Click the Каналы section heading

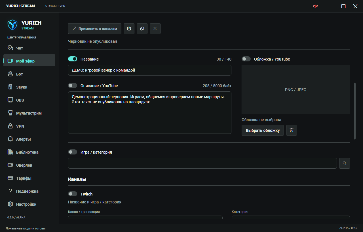click(x=77, y=179)
